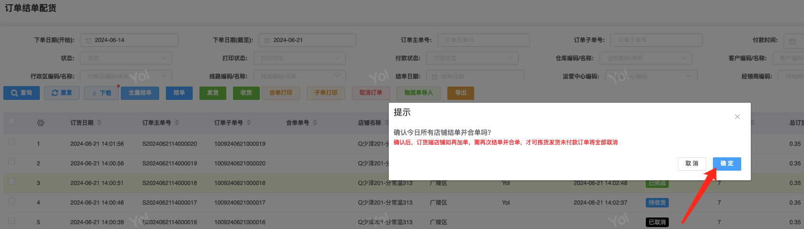Click the 合单打印 button
Viewport: 804px width, 229px height.
tap(281, 93)
